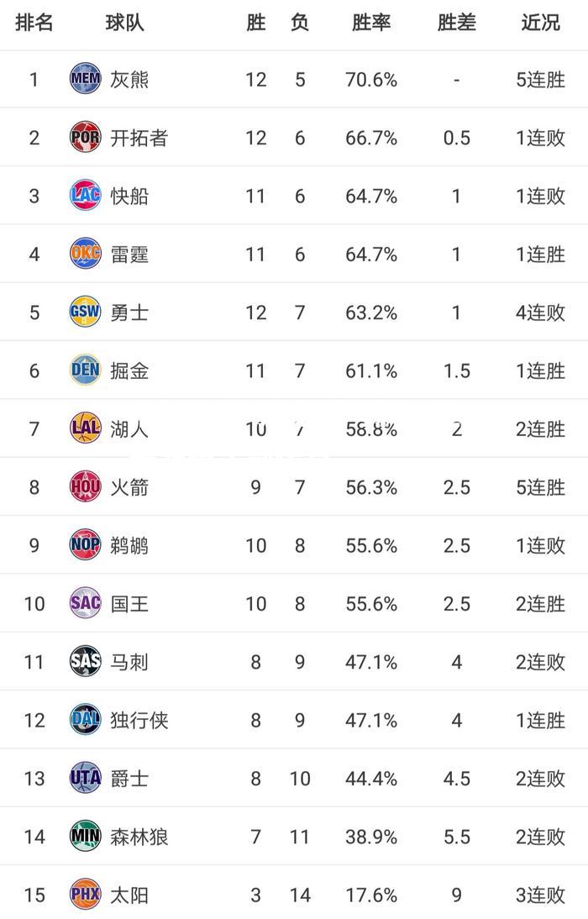Click the Memphis Grizzlies MEM logo
This screenshot has width=588, height=919.
[86, 78]
